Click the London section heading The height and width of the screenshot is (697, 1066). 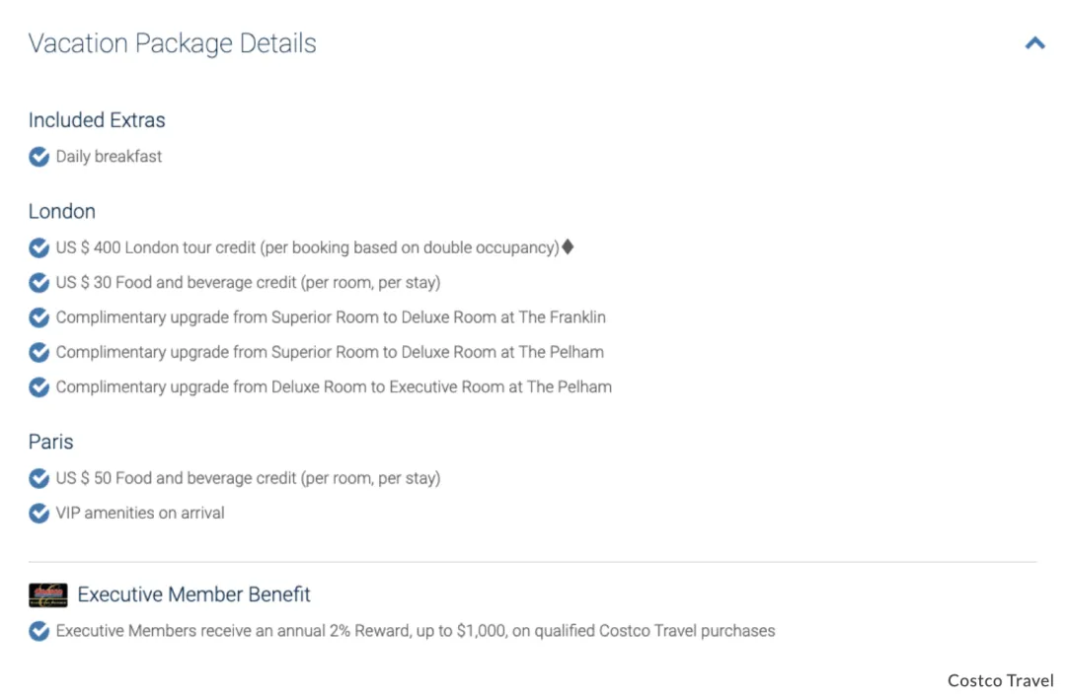click(62, 211)
